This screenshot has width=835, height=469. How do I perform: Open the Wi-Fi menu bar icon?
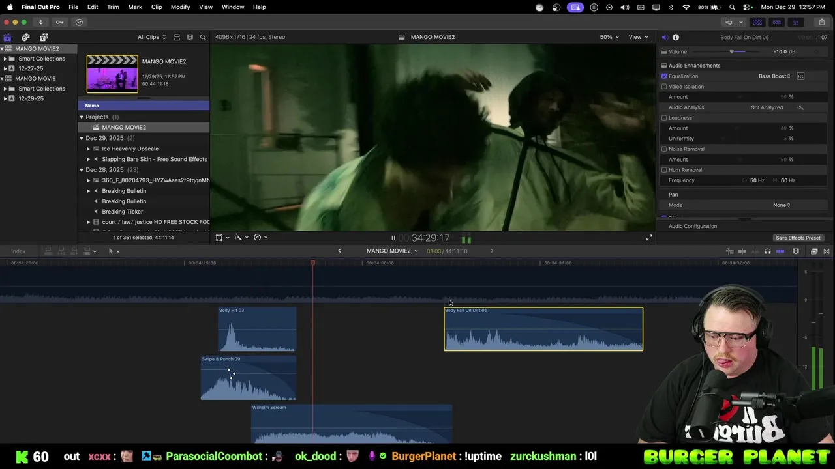pos(686,7)
